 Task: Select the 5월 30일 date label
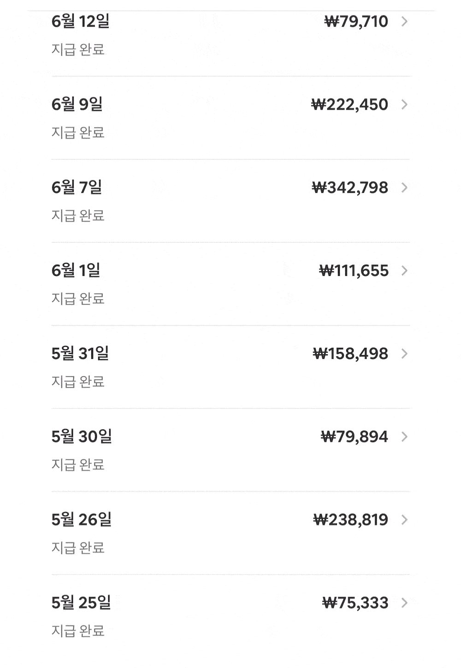[x=82, y=437]
